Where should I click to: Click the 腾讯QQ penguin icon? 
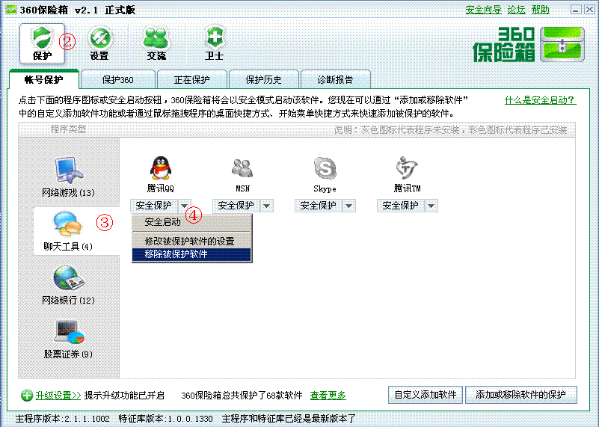[x=161, y=168]
